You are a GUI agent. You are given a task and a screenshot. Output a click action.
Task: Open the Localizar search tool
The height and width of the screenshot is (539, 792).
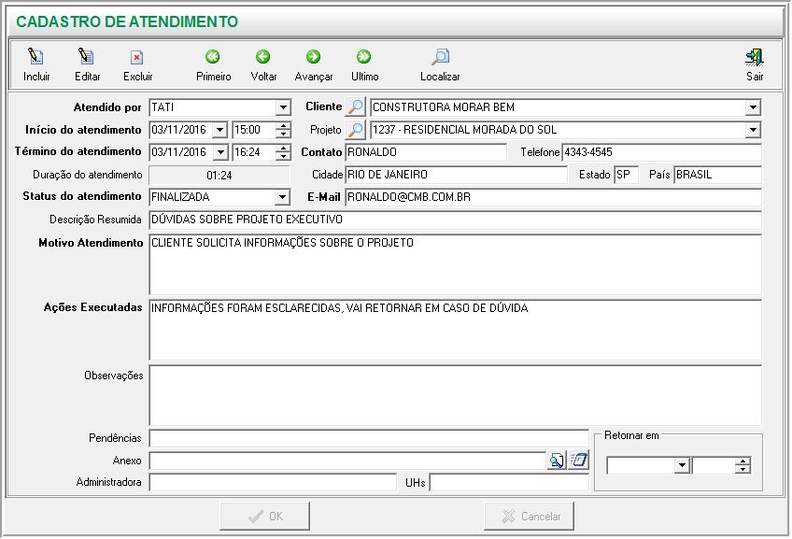coord(439,58)
